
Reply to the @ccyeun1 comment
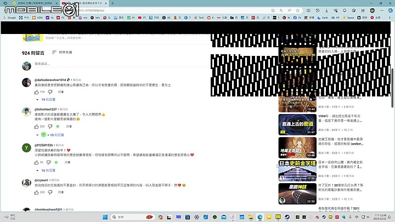(61, 192)
